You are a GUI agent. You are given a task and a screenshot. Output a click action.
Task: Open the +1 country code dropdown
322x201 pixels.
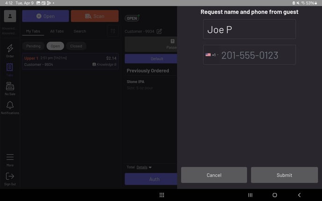click(212, 55)
